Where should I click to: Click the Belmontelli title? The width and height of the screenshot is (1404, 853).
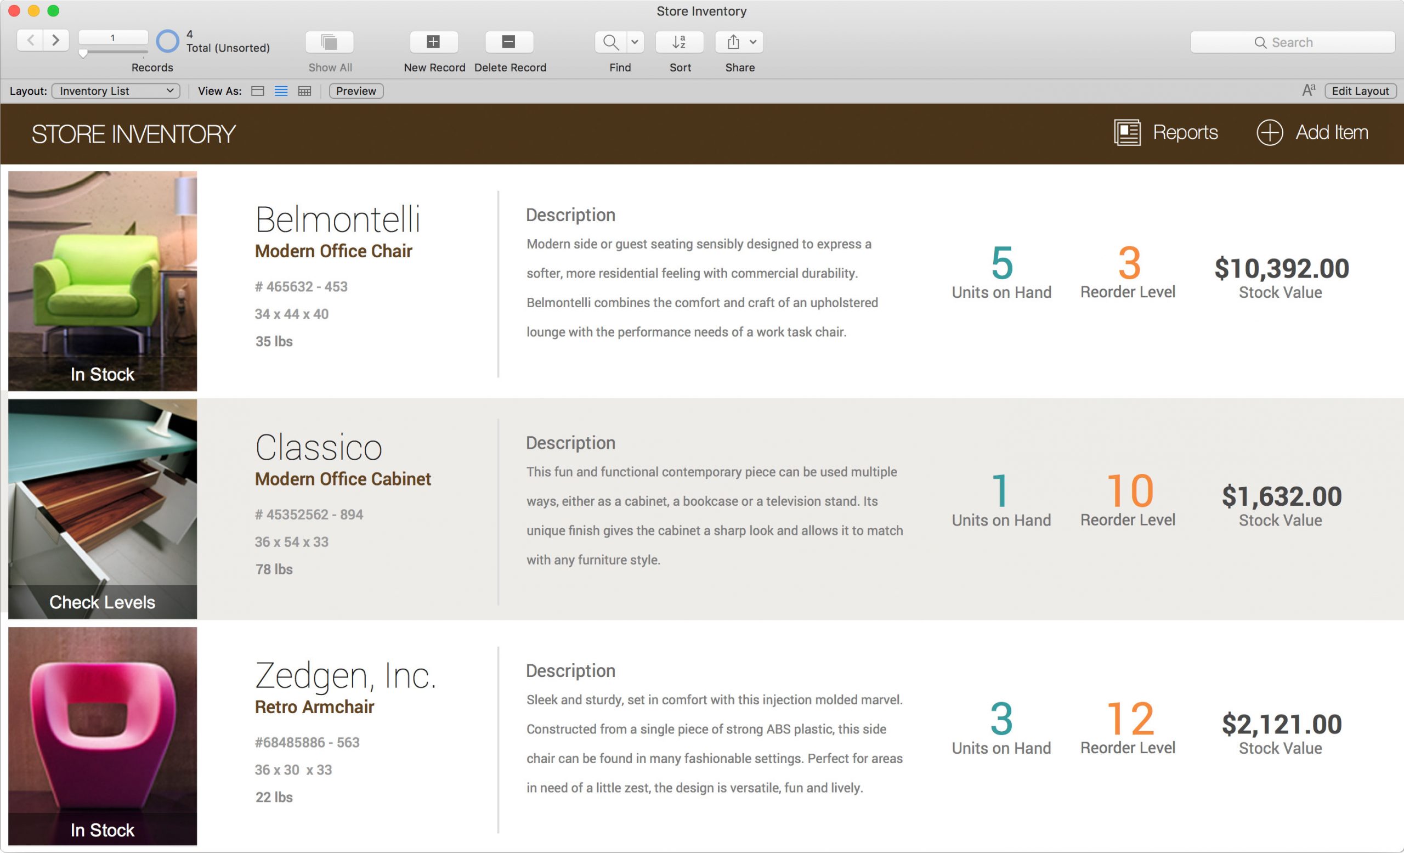pos(338,219)
